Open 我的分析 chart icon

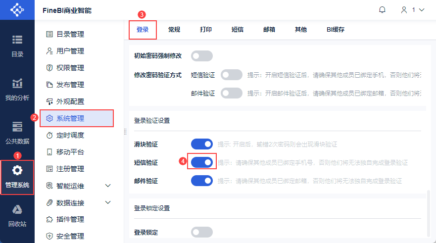point(17,83)
